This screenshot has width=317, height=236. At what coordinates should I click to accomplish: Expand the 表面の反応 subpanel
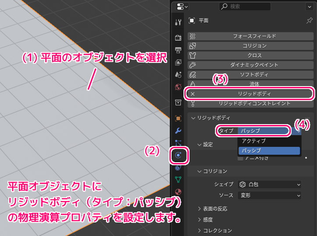click(x=199, y=208)
